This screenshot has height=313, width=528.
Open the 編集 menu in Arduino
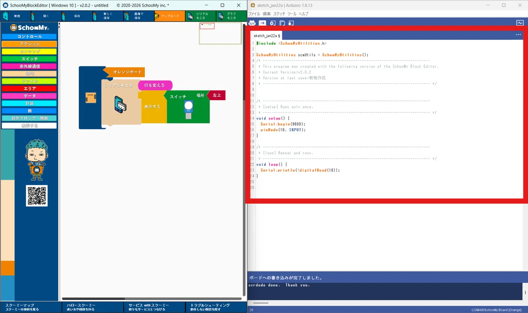pos(267,14)
